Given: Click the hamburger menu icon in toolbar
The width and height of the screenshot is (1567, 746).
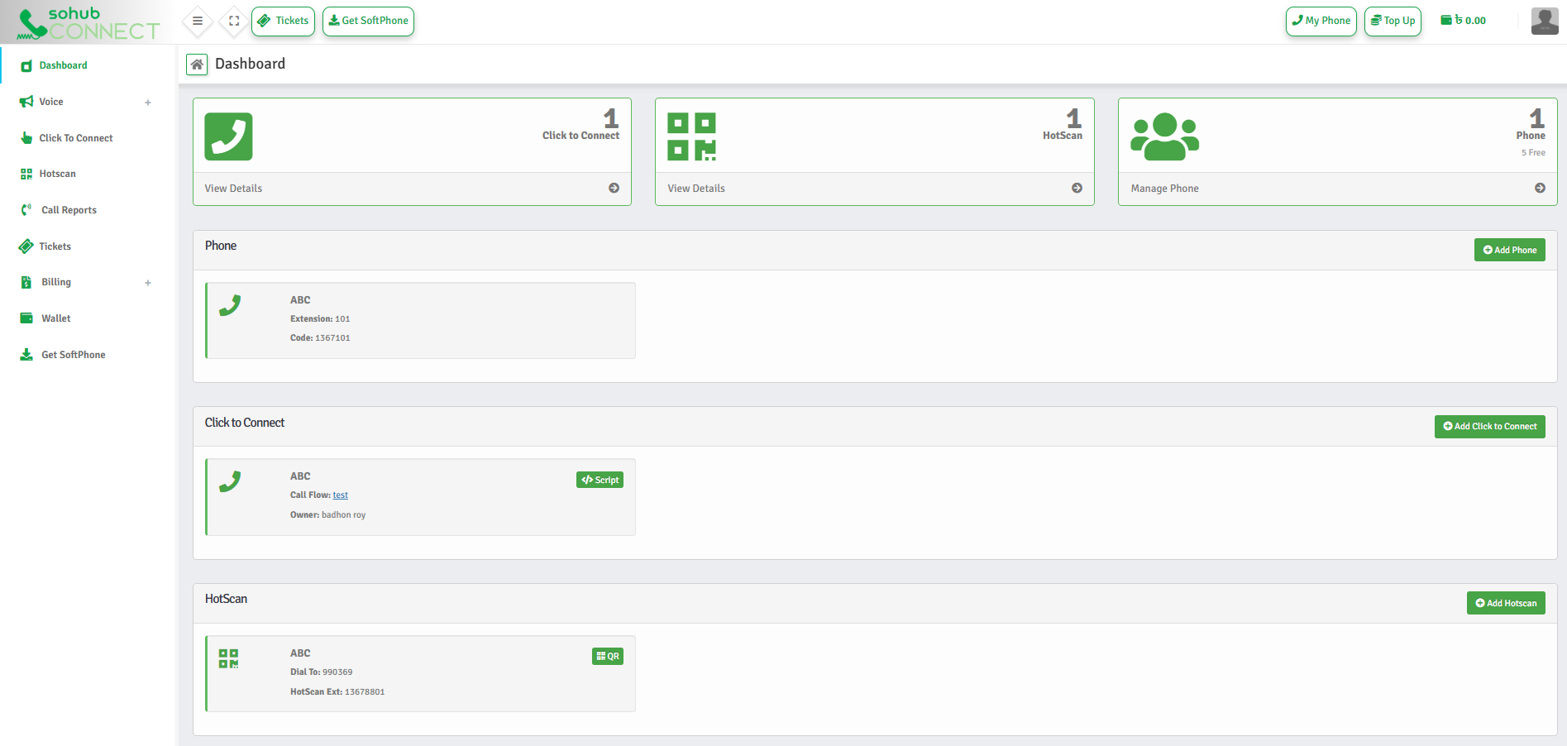Looking at the screenshot, I should click(197, 21).
